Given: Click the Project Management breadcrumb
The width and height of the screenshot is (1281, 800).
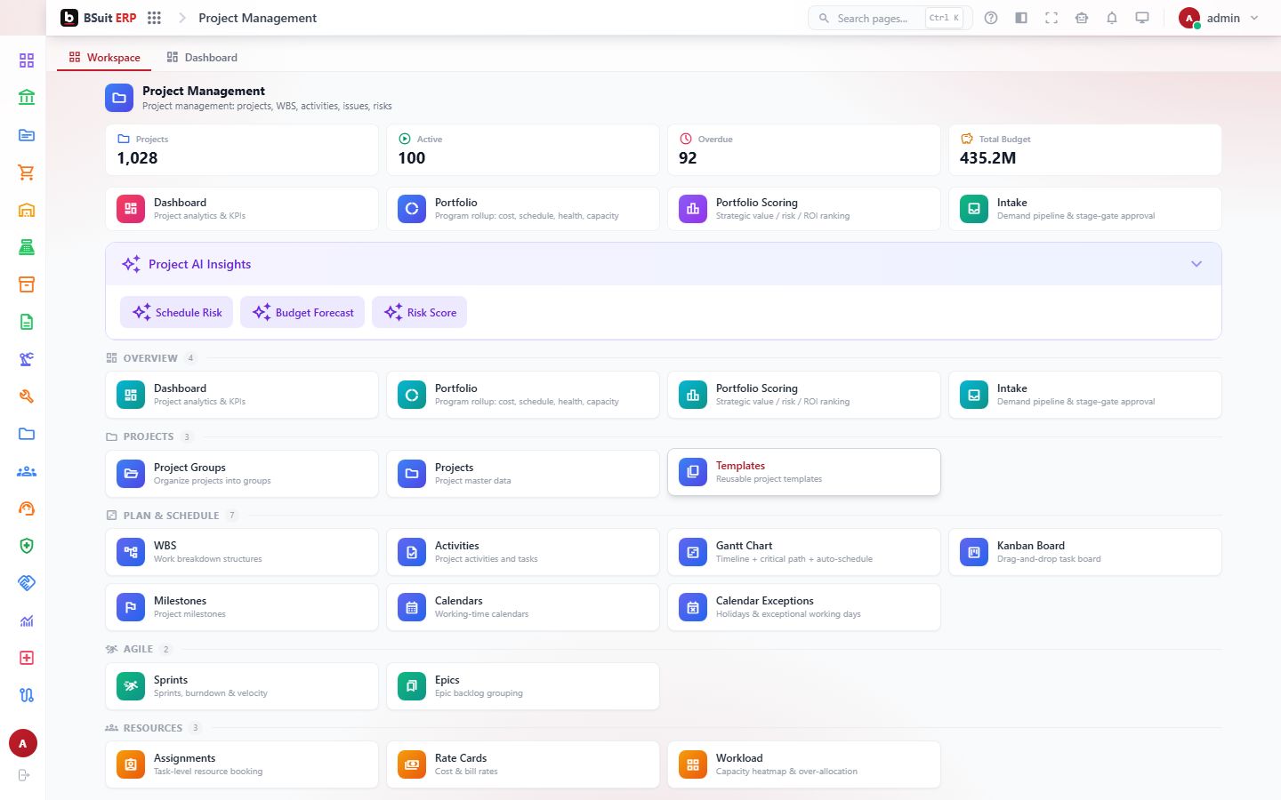Looking at the screenshot, I should click(257, 18).
